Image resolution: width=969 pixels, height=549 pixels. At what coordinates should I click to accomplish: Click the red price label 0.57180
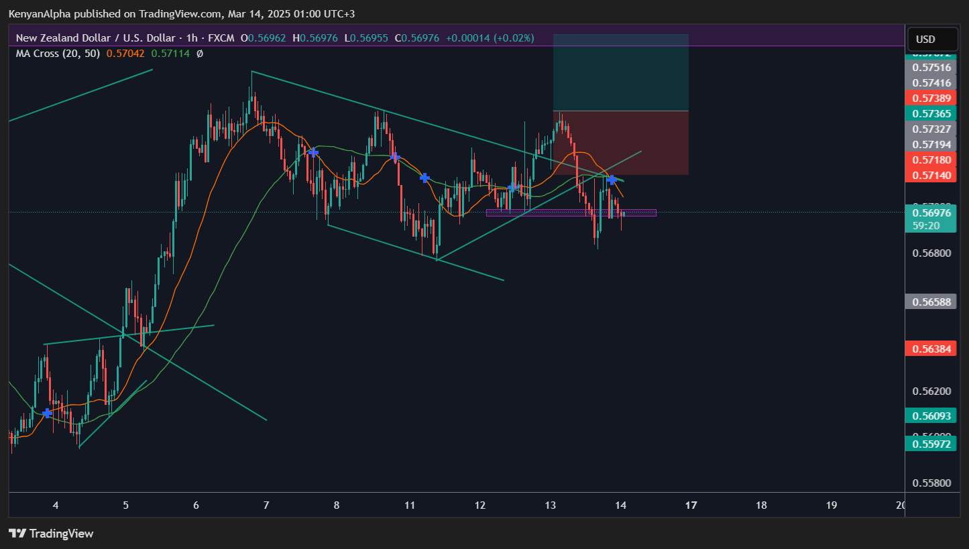coord(931,160)
